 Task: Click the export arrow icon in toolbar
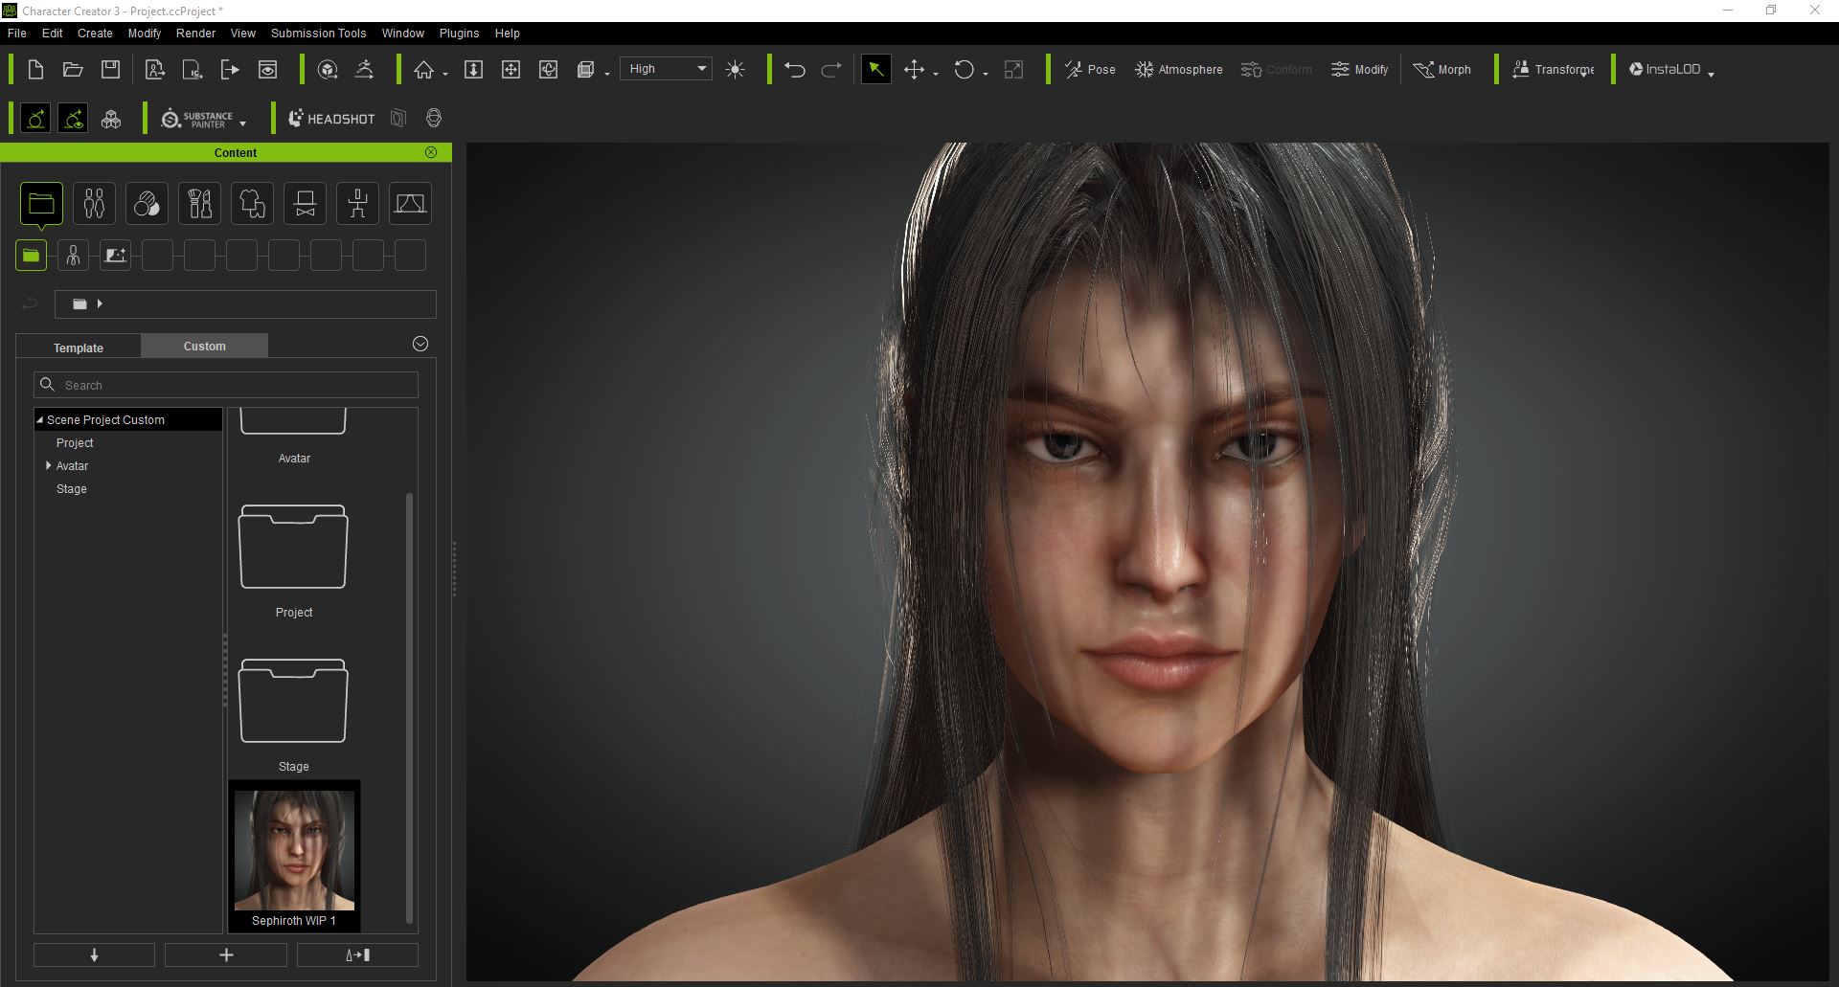tap(230, 69)
